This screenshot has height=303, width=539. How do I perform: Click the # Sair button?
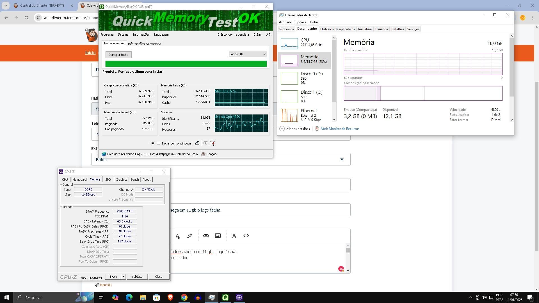(x=257, y=35)
